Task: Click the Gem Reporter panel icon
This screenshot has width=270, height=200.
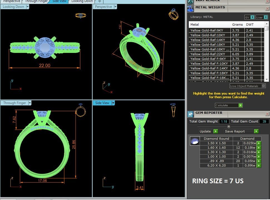Action: click(190, 114)
